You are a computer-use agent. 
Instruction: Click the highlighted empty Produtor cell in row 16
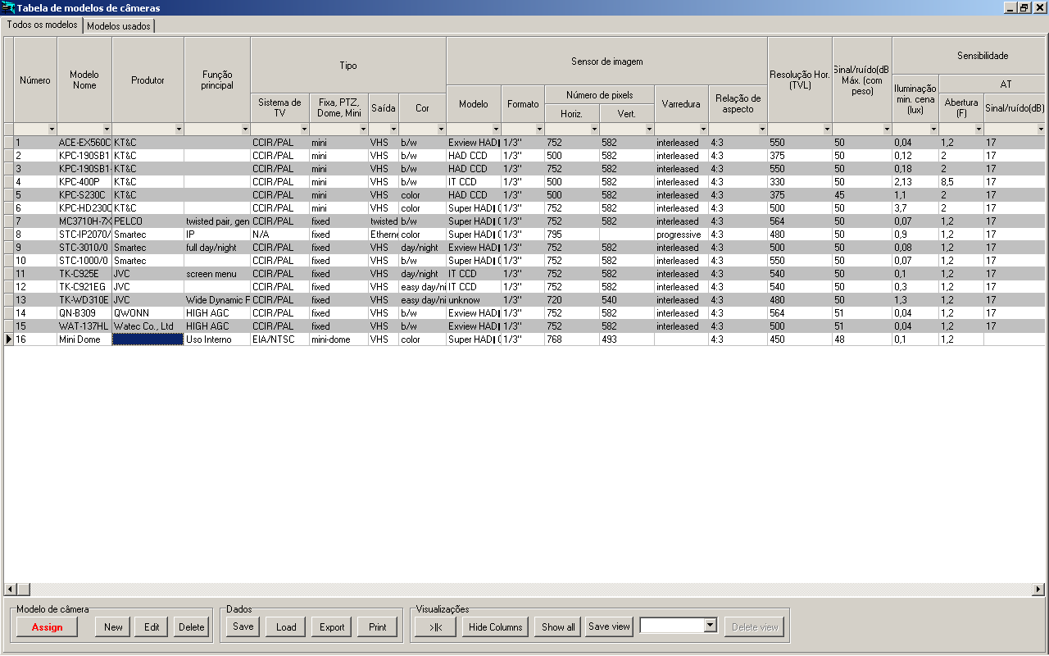(148, 339)
